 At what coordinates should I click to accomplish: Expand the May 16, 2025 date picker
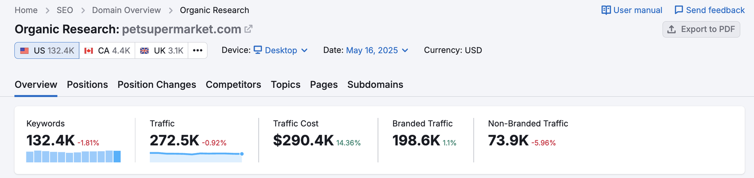click(x=377, y=50)
